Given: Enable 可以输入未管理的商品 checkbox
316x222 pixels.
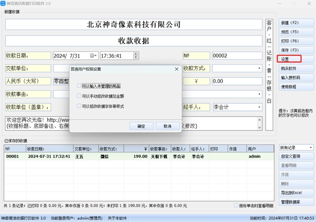Looking at the screenshot, I should tap(79, 86).
